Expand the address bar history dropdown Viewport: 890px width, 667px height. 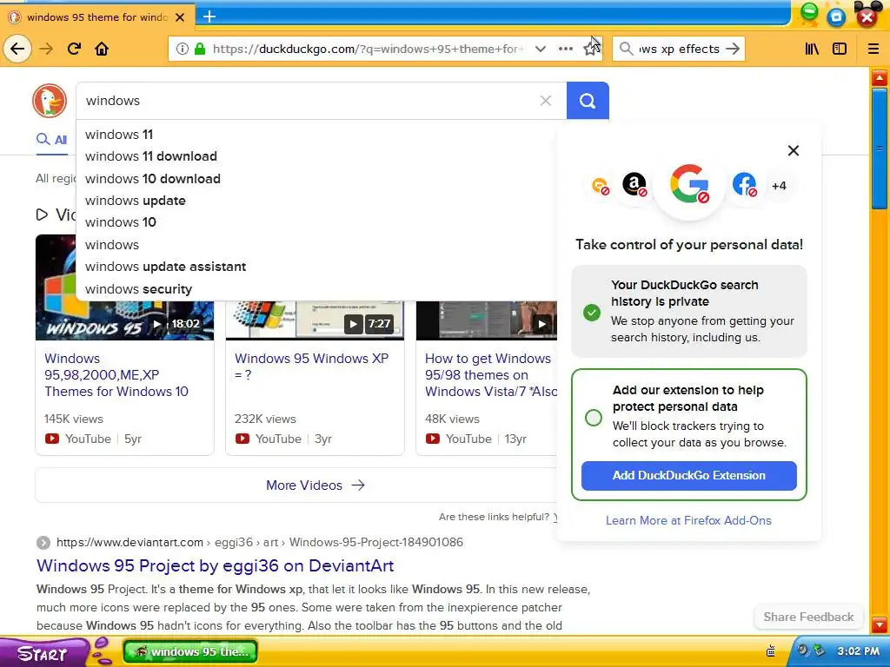click(x=541, y=49)
